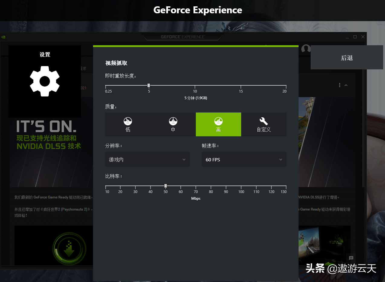Viewport: 385px width, 282px height.
Task: Click the white settings gear icon
Action: [45, 81]
